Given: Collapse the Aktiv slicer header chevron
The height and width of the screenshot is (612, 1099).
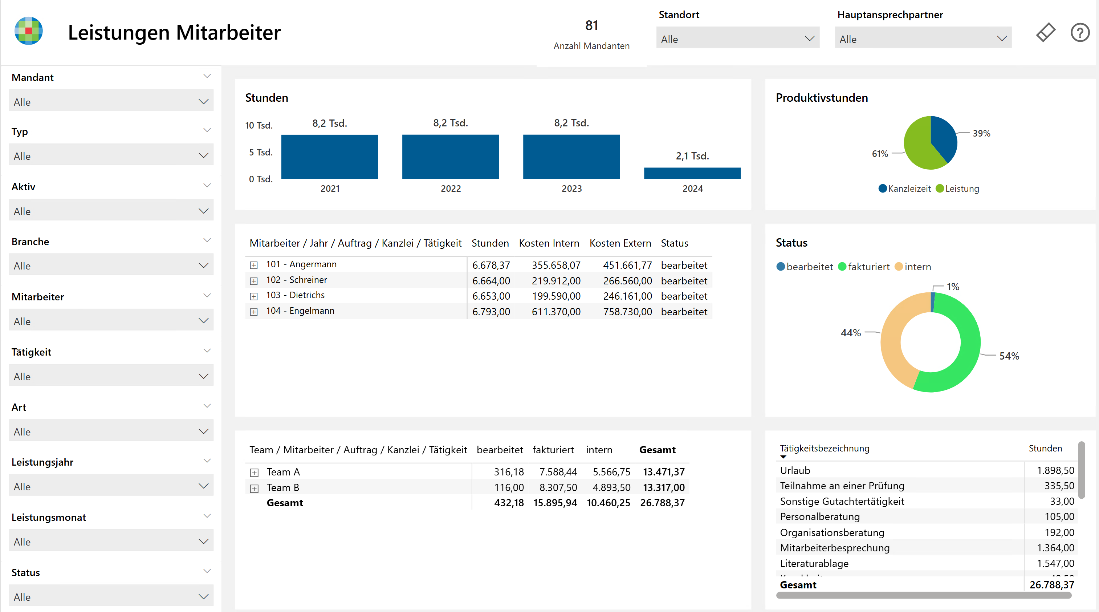Looking at the screenshot, I should coord(207,186).
